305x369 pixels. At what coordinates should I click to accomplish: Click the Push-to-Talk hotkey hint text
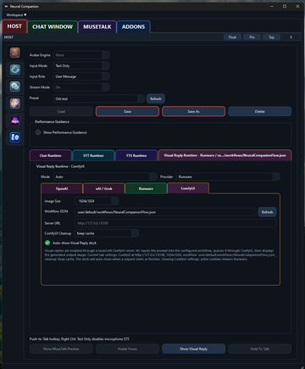click(80, 338)
